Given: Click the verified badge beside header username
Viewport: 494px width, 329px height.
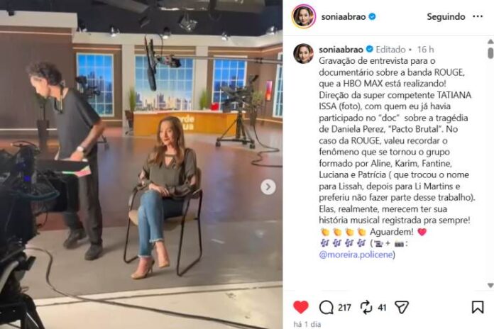Looking at the screenshot, I should (x=372, y=16).
